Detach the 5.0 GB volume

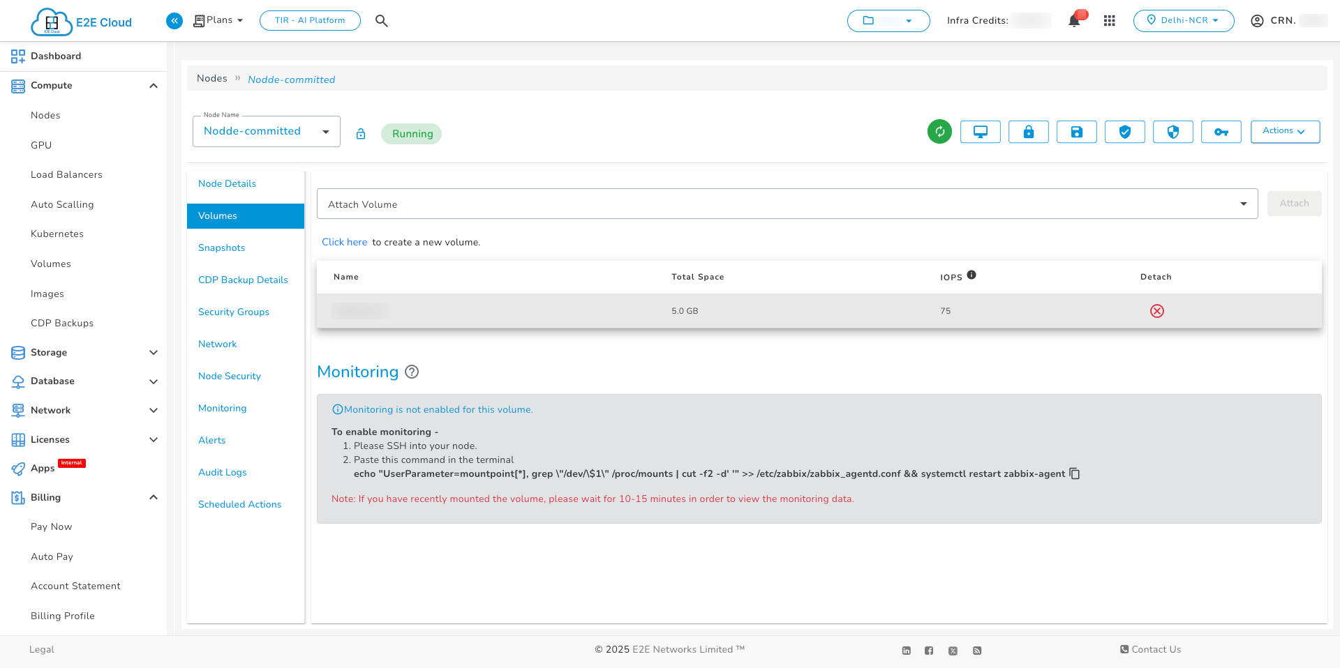click(x=1156, y=311)
